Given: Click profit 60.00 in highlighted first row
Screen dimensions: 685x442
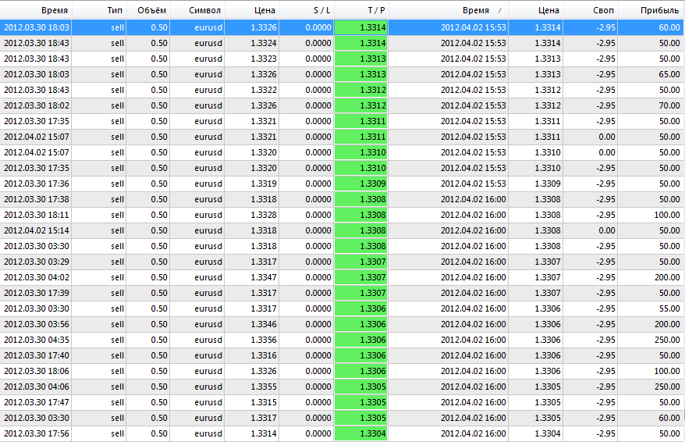Looking at the screenshot, I should coord(669,27).
